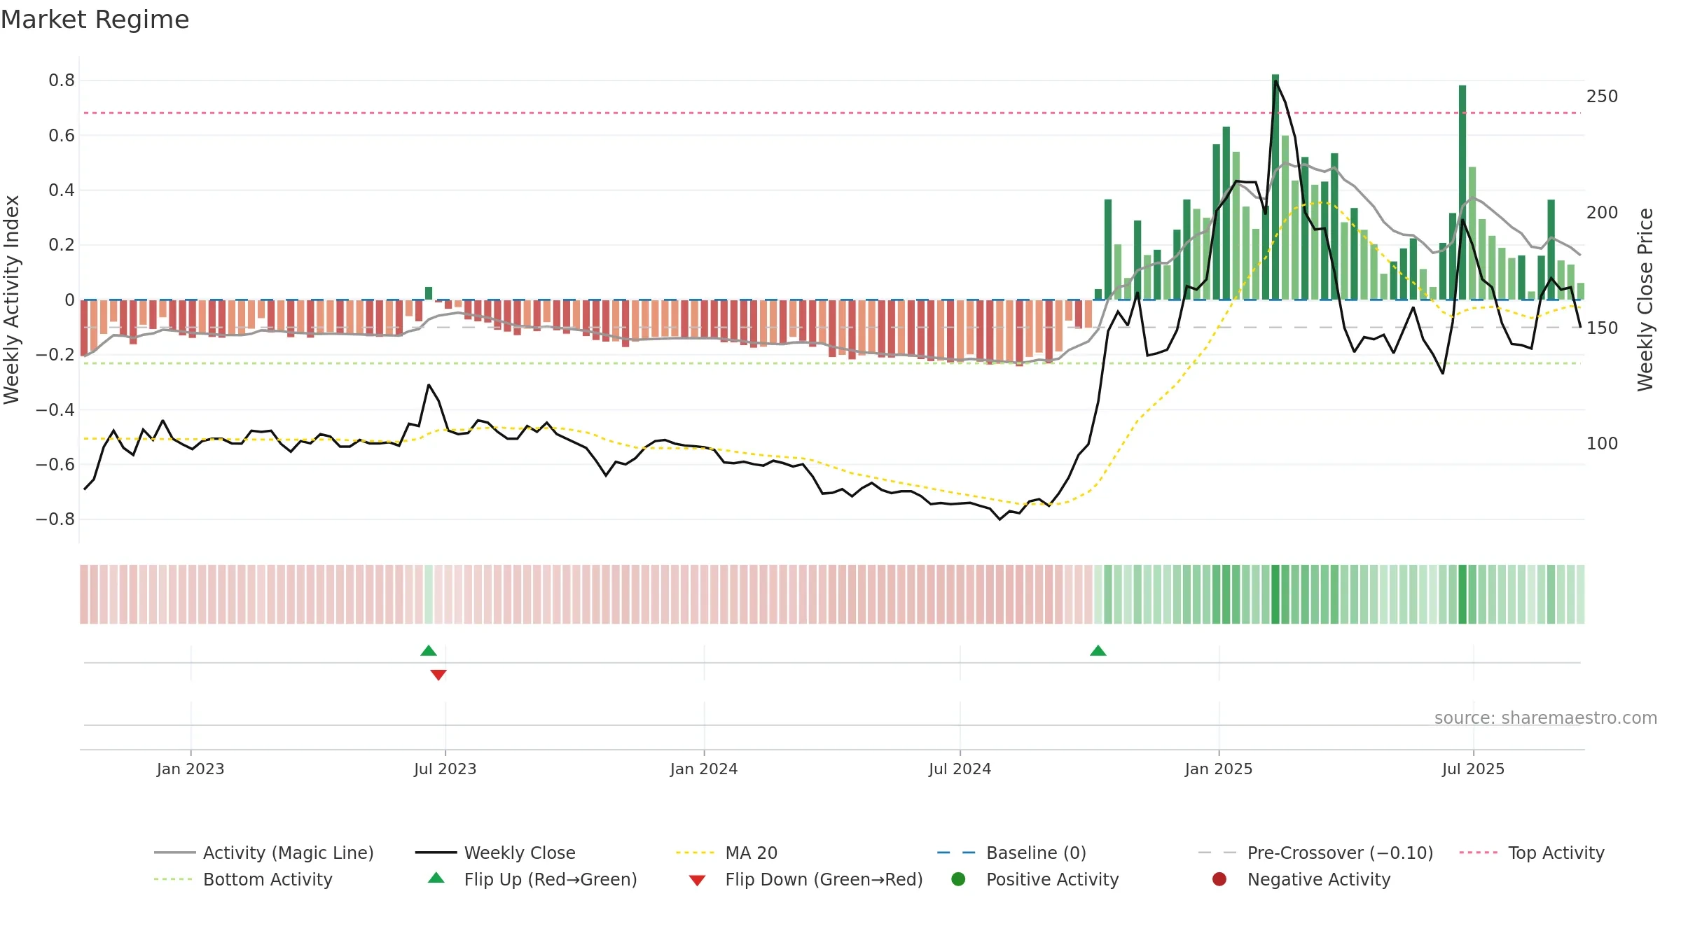Click the Jan 2023 axis label

191,769
